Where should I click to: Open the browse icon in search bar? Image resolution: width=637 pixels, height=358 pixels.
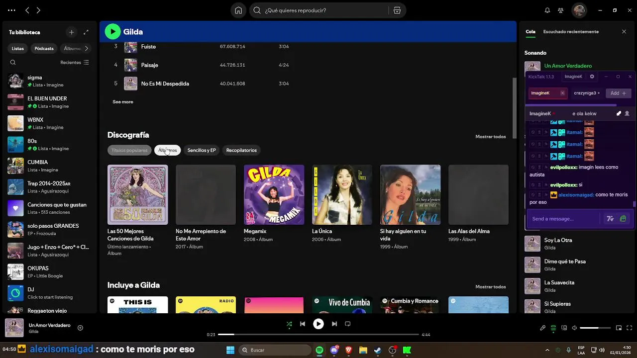[397, 10]
